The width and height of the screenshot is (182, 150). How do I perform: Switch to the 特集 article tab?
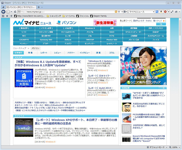[30, 53]
